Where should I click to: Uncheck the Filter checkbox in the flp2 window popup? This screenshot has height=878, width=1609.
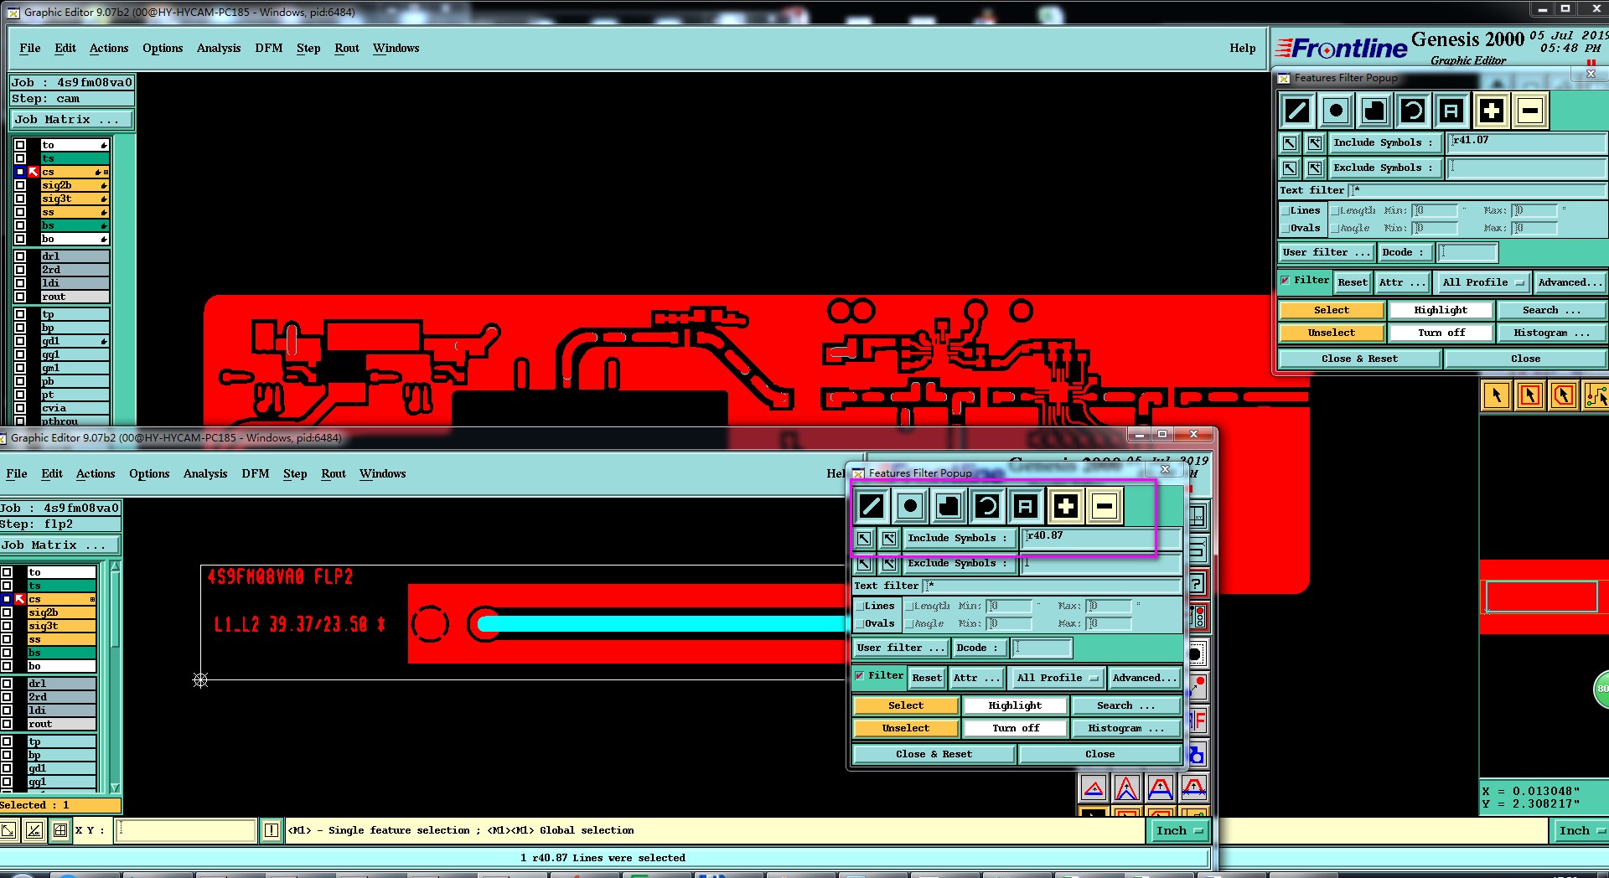[860, 676]
